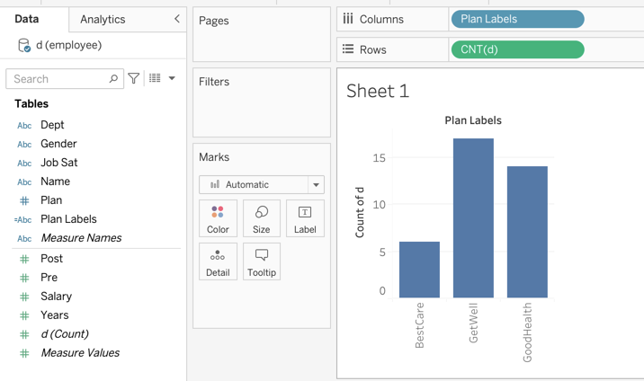Click the Detail marks card icon
Screen dimensions: 644x381
point(218,261)
